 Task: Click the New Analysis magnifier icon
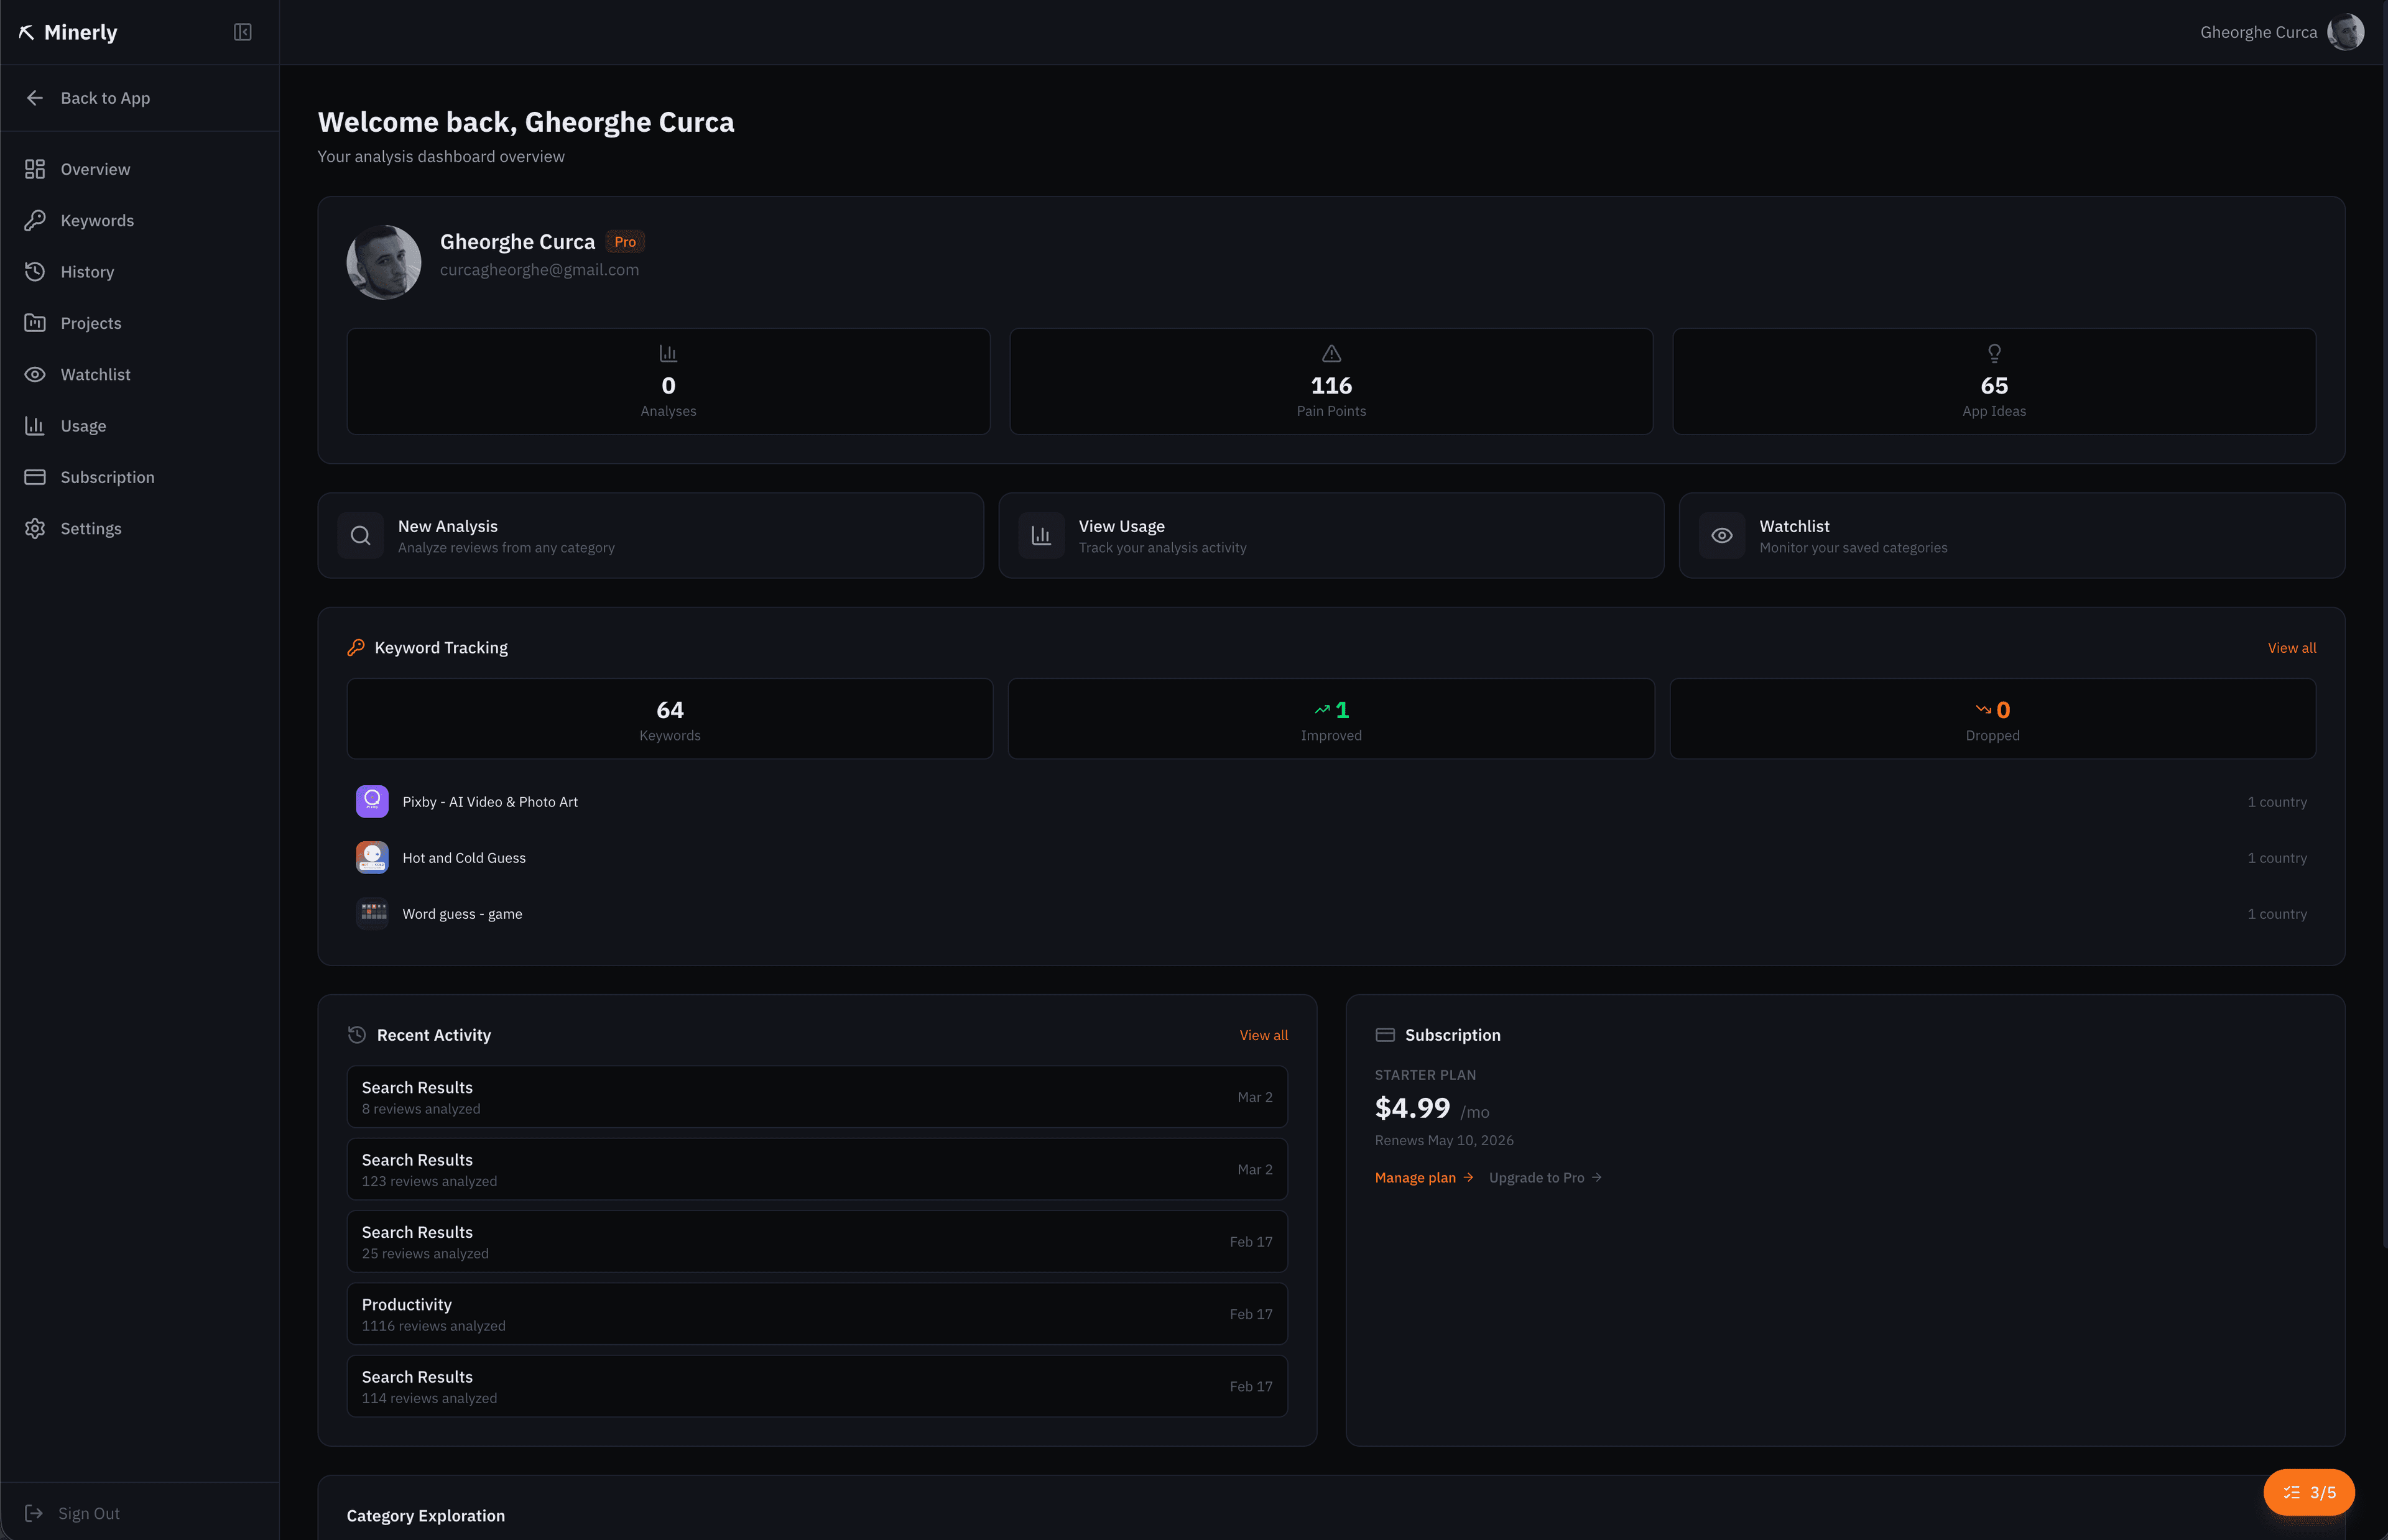point(361,536)
